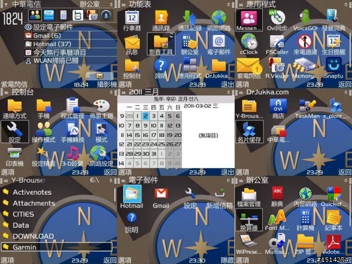Screen dimensions: 352x264
Task: Open 名片缓存 highlighted icon in DrJukka.com
Action: tap(249, 131)
